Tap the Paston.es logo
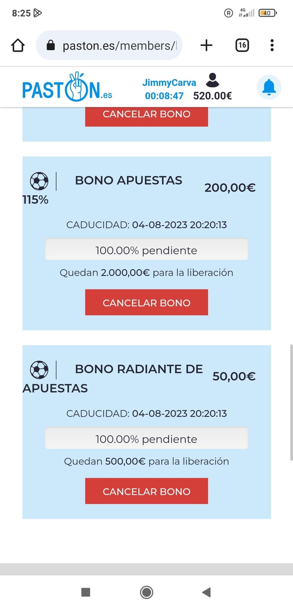Screen dimensions: 293x610 tap(67, 87)
